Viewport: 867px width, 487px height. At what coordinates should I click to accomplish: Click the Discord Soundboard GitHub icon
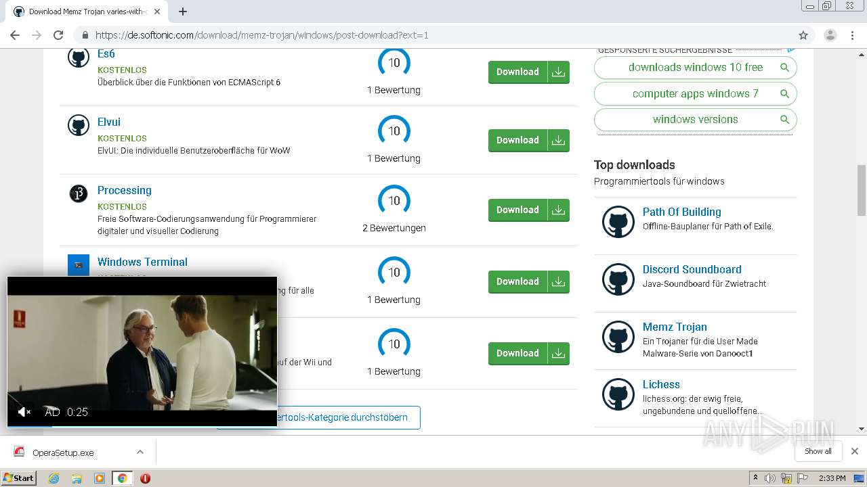(x=618, y=279)
